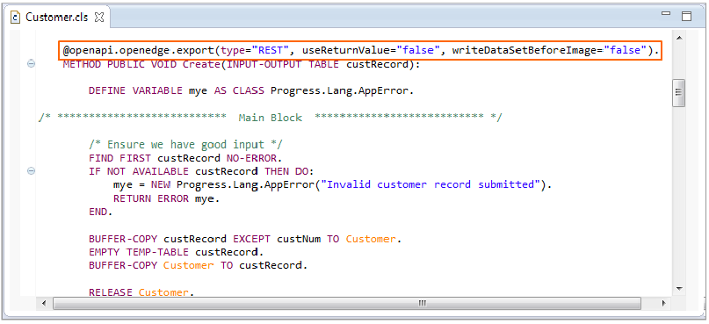Click the 'Ensure we have good input' comment
The height and width of the screenshot is (324, 709).
coord(185,145)
